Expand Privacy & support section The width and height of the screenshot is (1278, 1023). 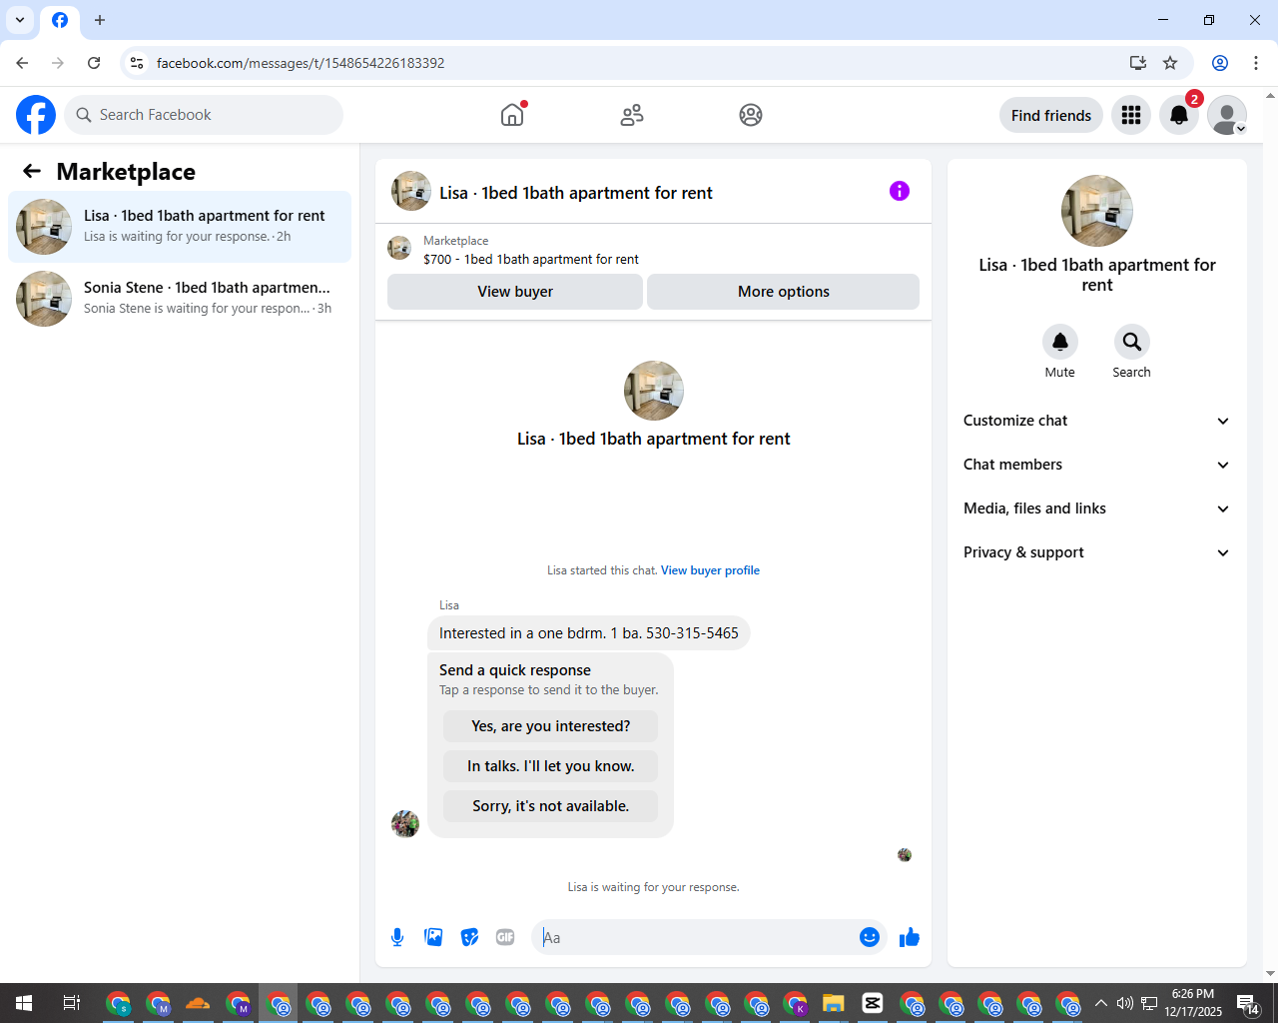click(1097, 552)
